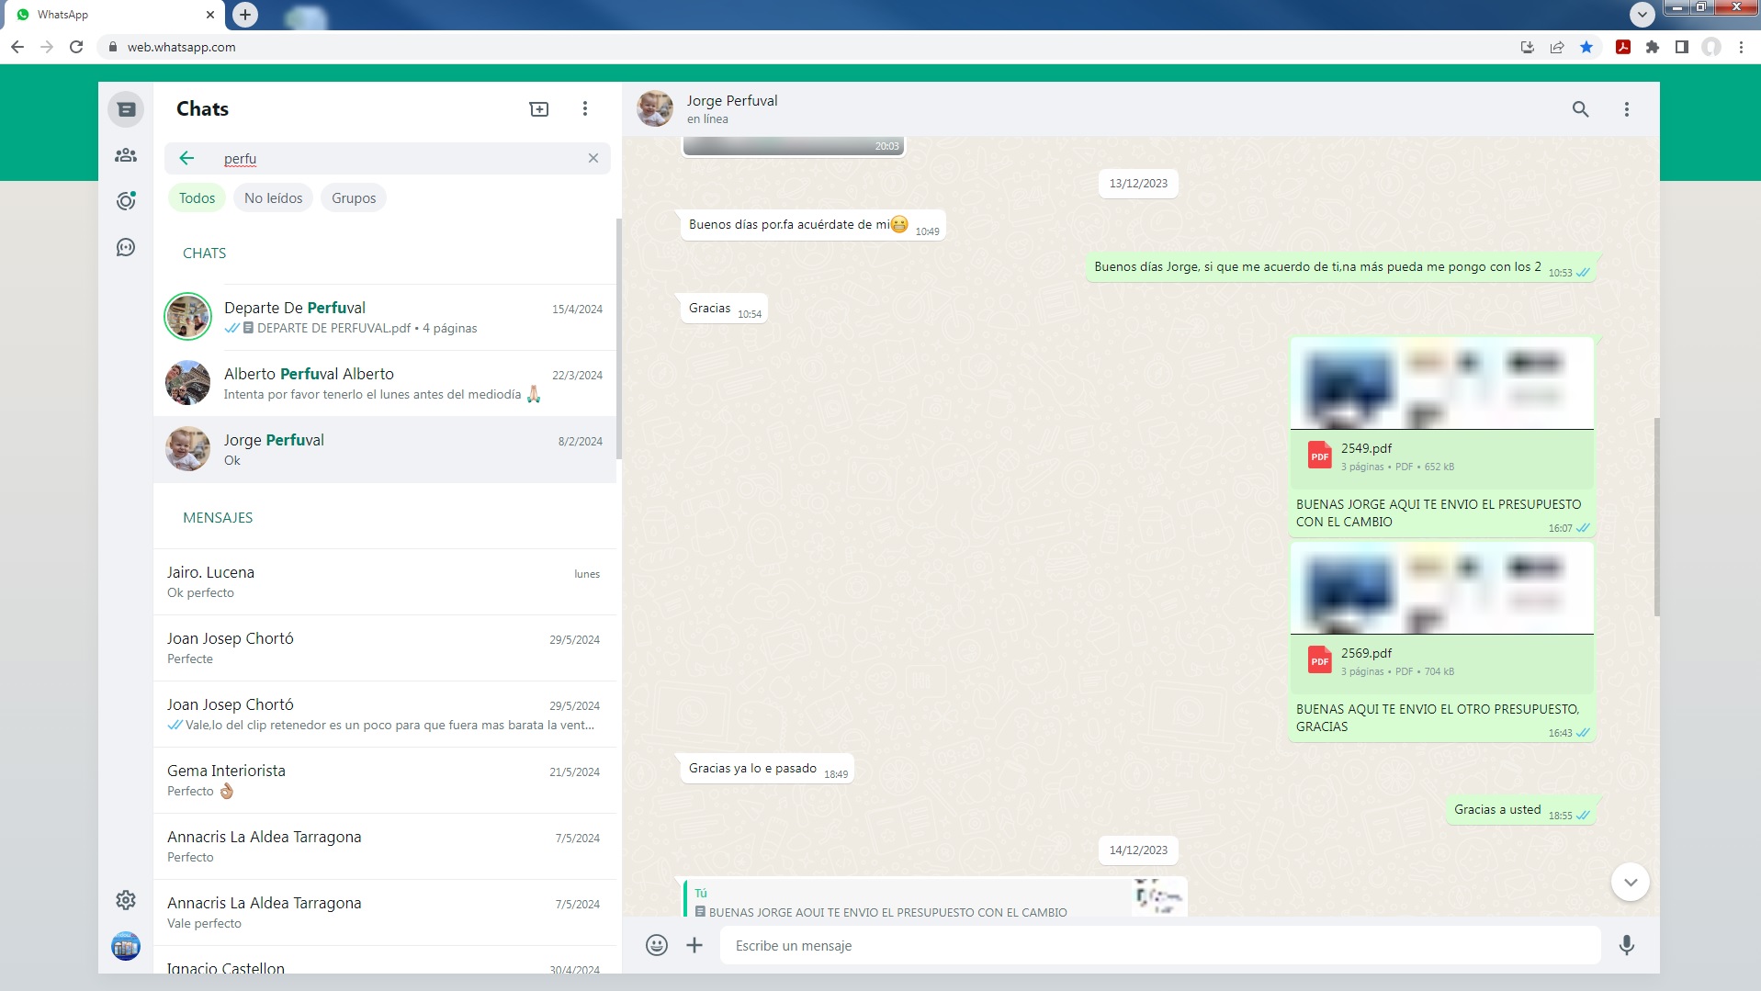Open the Status updates icon
This screenshot has width=1761, height=991.
click(x=126, y=201)
